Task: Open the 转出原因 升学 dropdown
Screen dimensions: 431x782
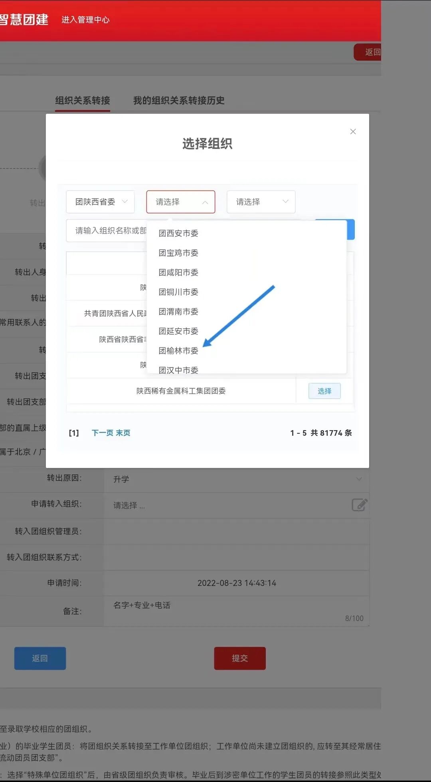Action: point(237,479)
